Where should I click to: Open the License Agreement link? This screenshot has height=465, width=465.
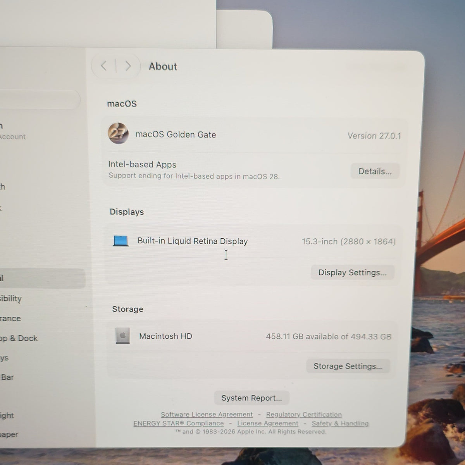pyautogui.click(x=268, y=423)
